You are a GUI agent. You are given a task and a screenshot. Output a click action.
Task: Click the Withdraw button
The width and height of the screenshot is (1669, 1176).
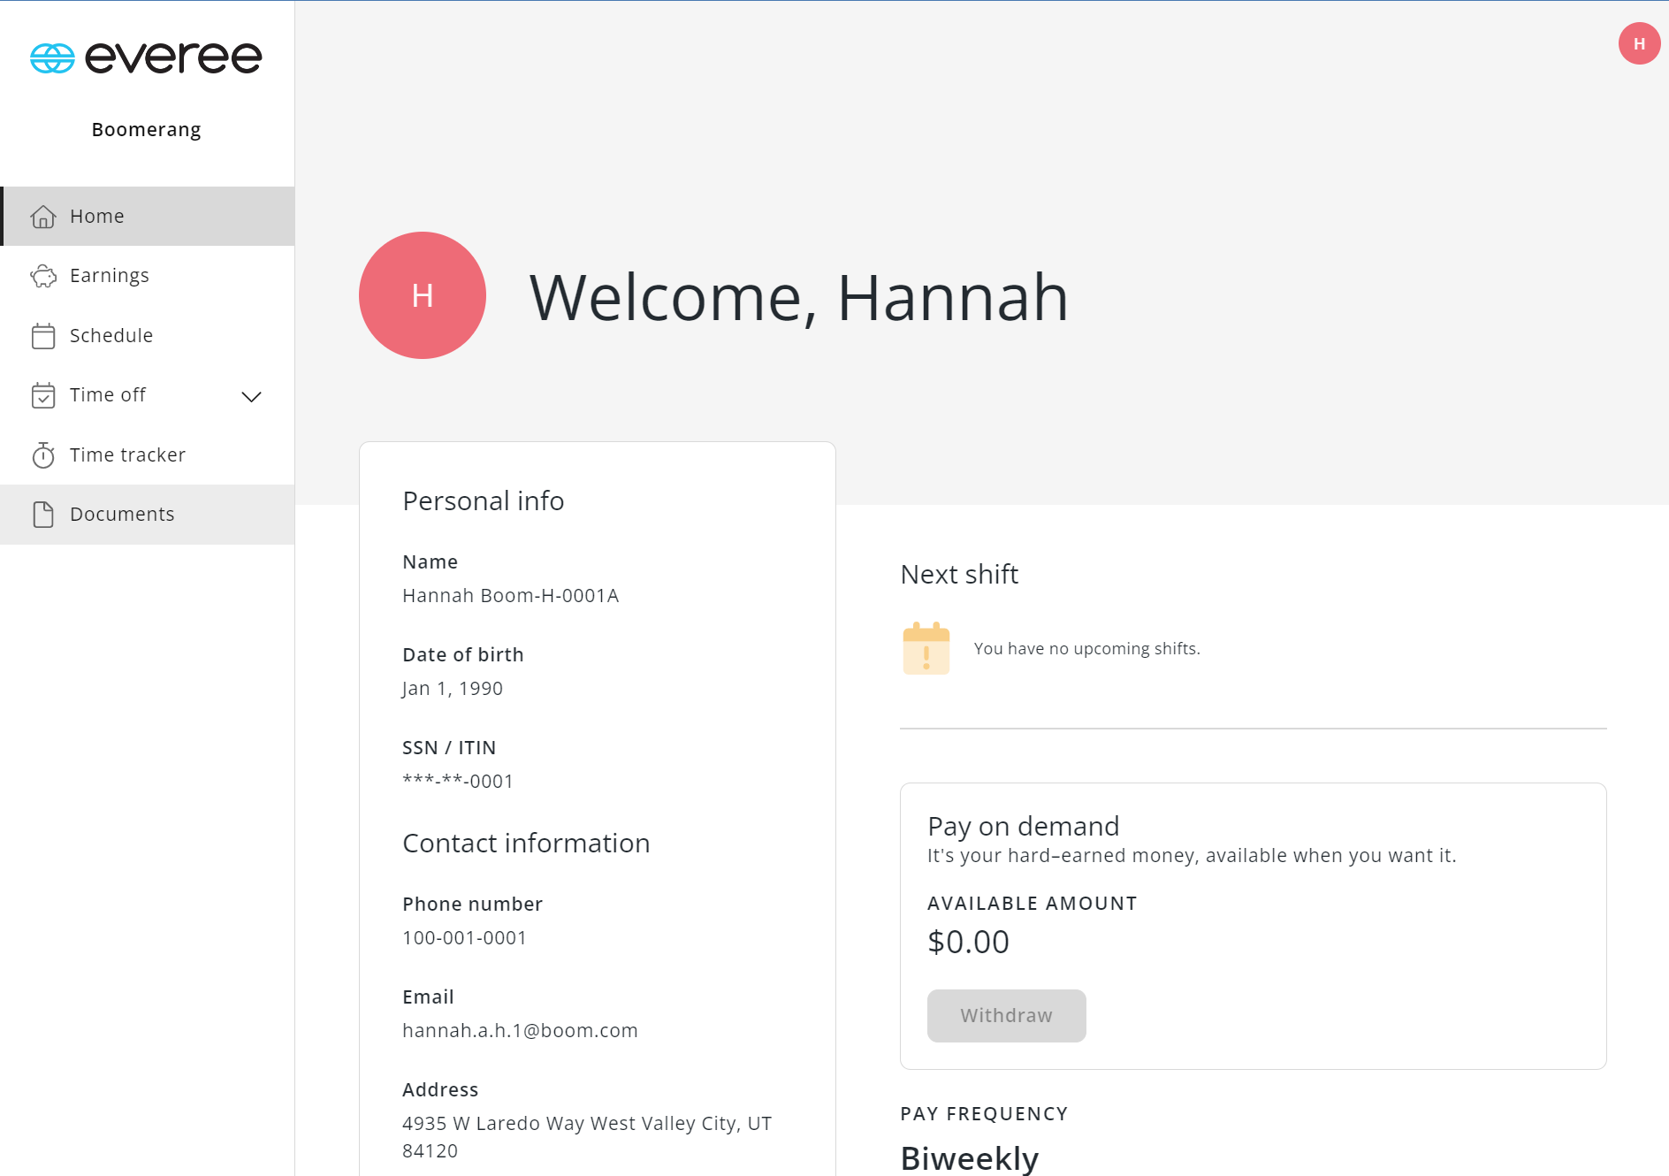tap(1007, 1016)
